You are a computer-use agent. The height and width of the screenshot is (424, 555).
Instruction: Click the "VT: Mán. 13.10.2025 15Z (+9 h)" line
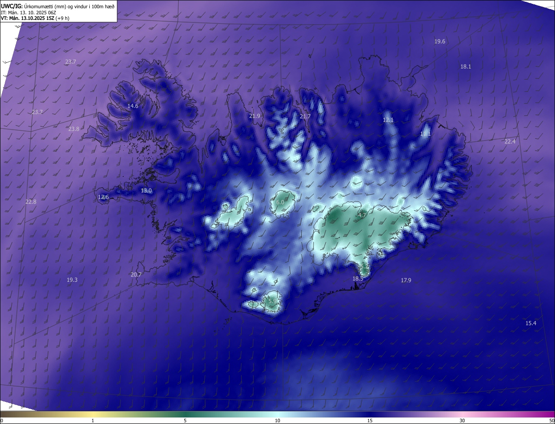click(x=35, y=18)
